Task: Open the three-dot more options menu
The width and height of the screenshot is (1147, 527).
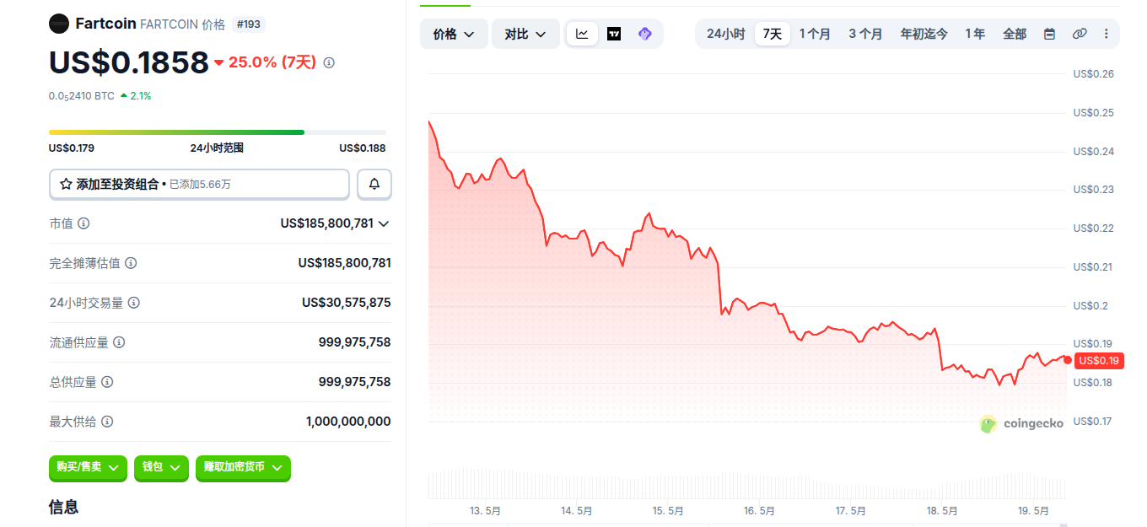Action: click(x=1107, y=34)
